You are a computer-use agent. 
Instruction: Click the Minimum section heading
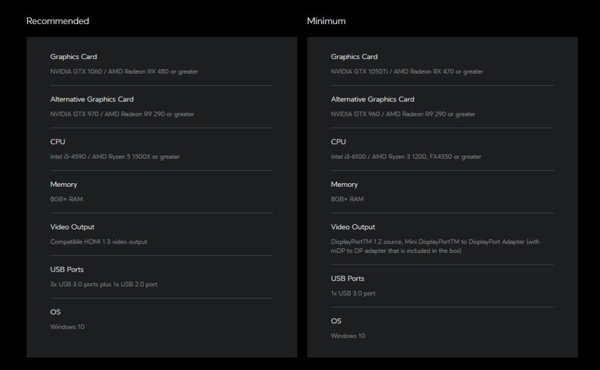326,21
